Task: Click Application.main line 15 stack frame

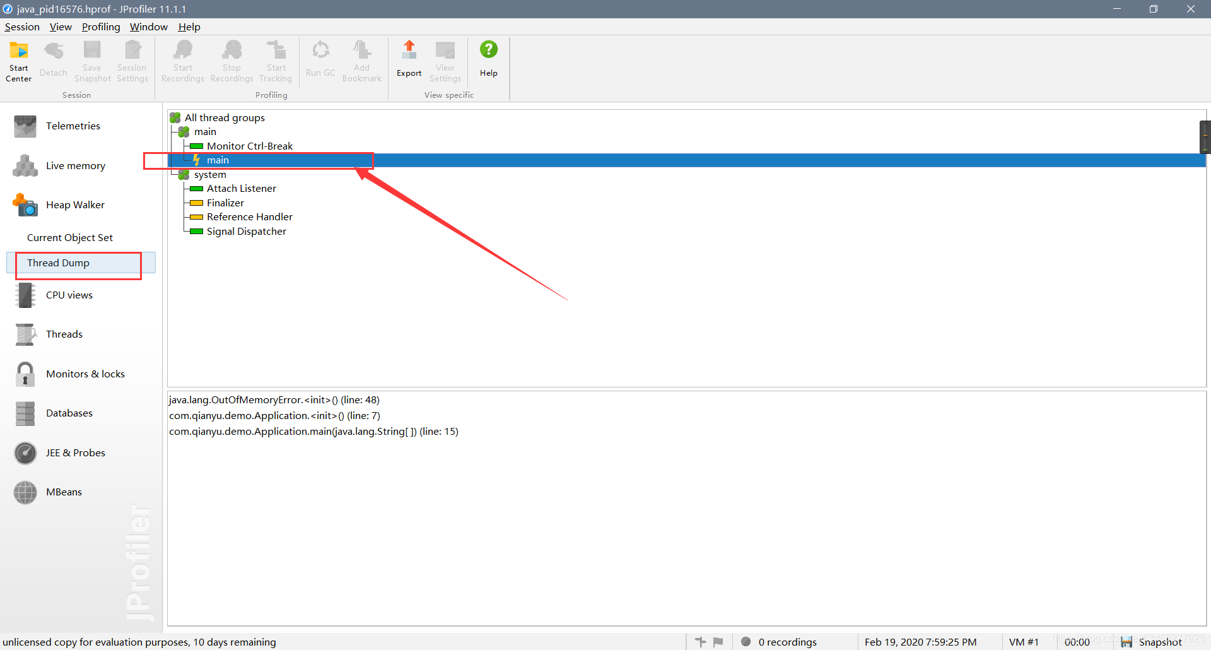Action: point(313,432)
